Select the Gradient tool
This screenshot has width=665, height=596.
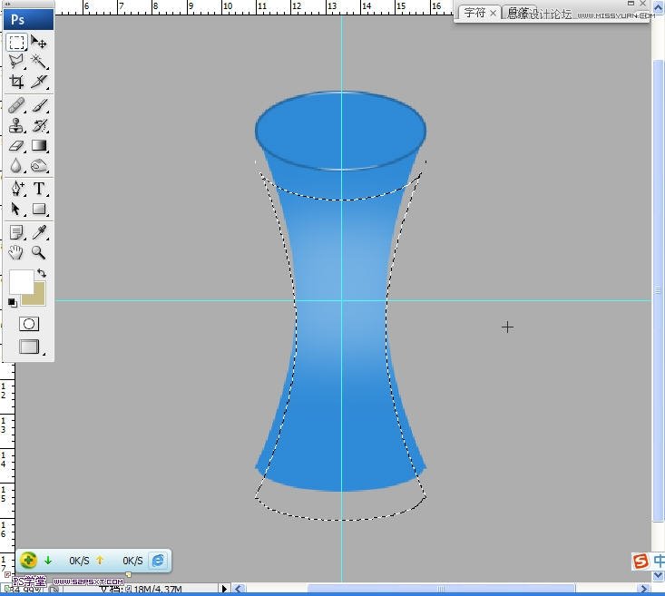click(x=39, y=146)
